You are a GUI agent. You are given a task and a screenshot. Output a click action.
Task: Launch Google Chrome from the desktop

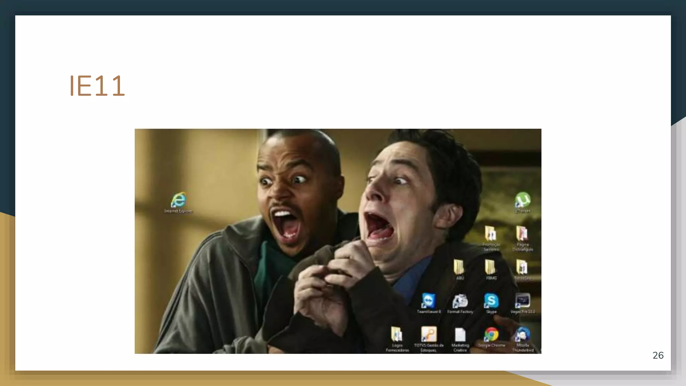491,334
